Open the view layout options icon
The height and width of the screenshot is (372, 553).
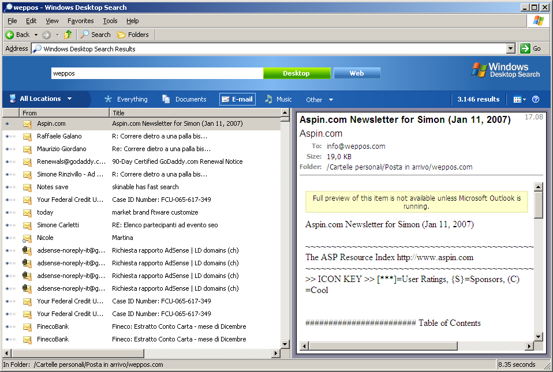520,100
